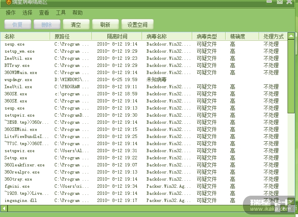Select the 360realpro.exe row
Viewport: 298px width, 217px height.
click(x=144, y=172)
